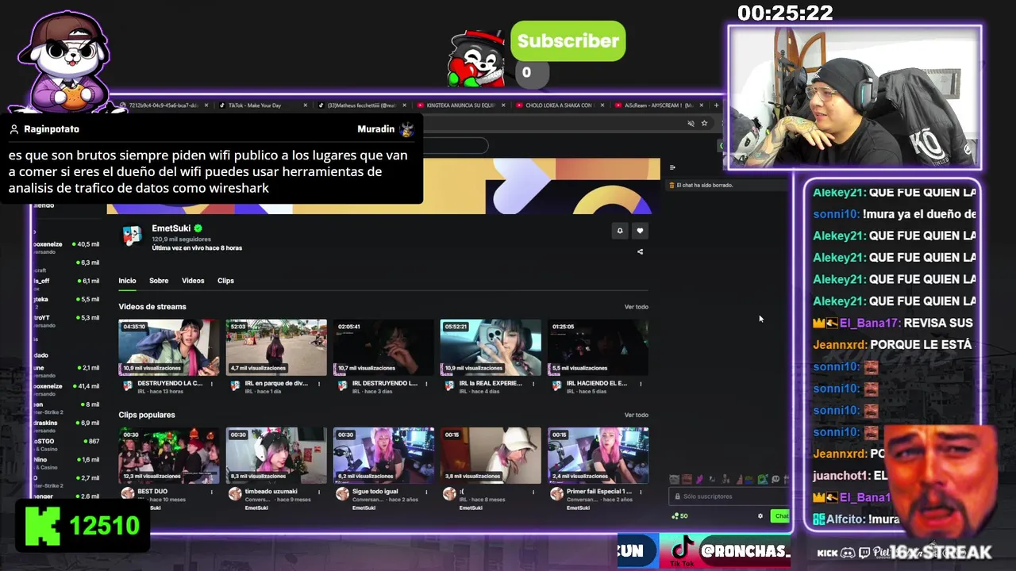Open the Inicio channel tab
The image size is (1016, 571).
point(127,281)
